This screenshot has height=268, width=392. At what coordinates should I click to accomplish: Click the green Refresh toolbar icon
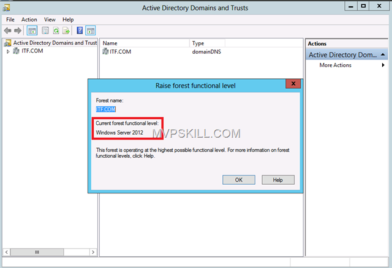55,30
